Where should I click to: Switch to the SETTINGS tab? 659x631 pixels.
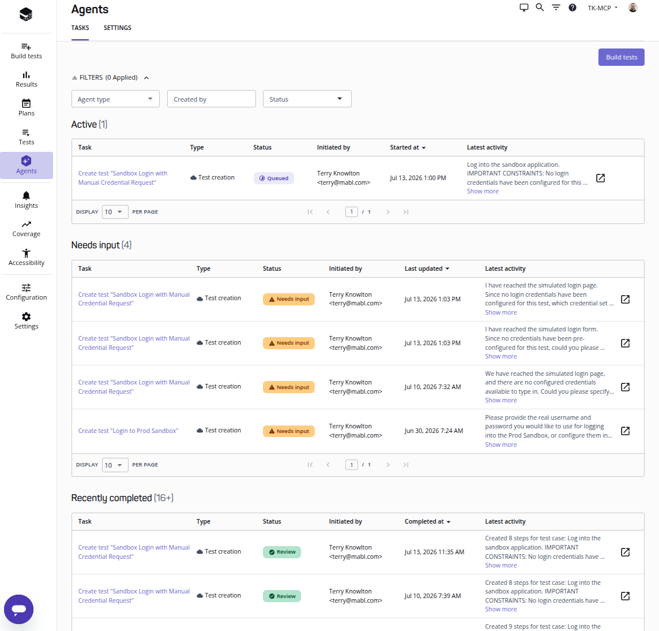click(x=117, y=28)
